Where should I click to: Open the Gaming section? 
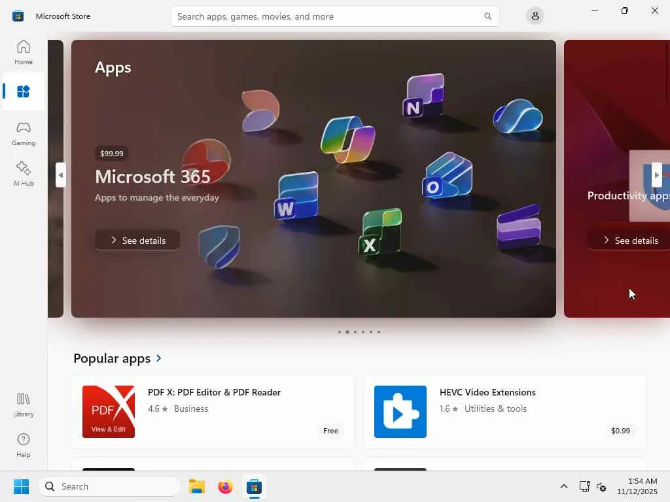click(x=23, y=133)
